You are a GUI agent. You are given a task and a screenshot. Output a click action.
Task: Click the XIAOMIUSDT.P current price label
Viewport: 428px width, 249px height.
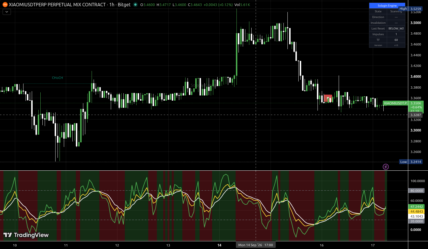click(x=395, y=103)
